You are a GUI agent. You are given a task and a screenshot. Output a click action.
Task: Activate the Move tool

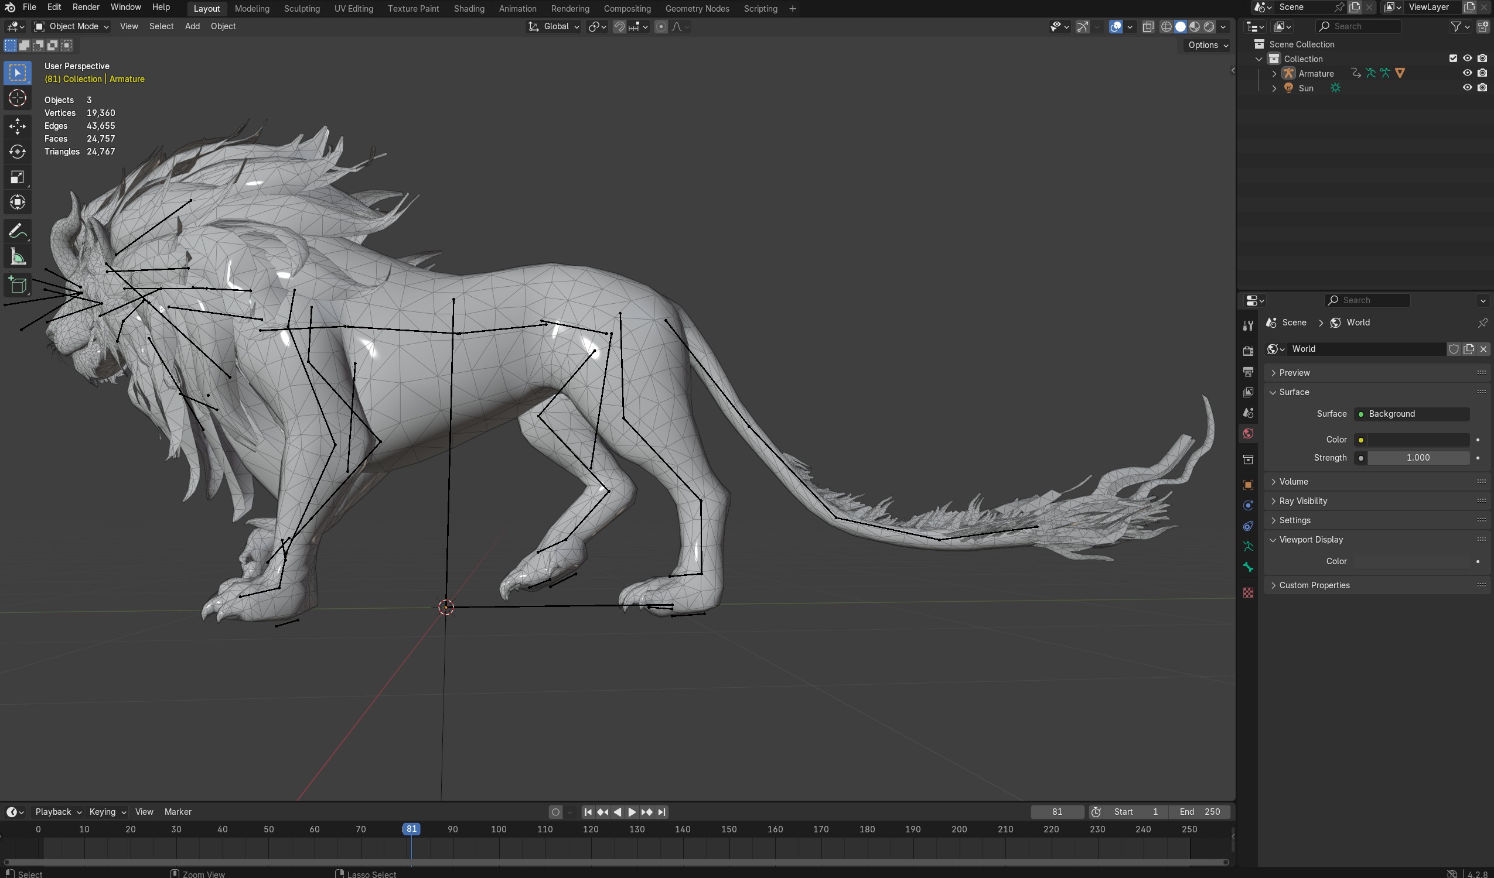click(x=17, y=126)
